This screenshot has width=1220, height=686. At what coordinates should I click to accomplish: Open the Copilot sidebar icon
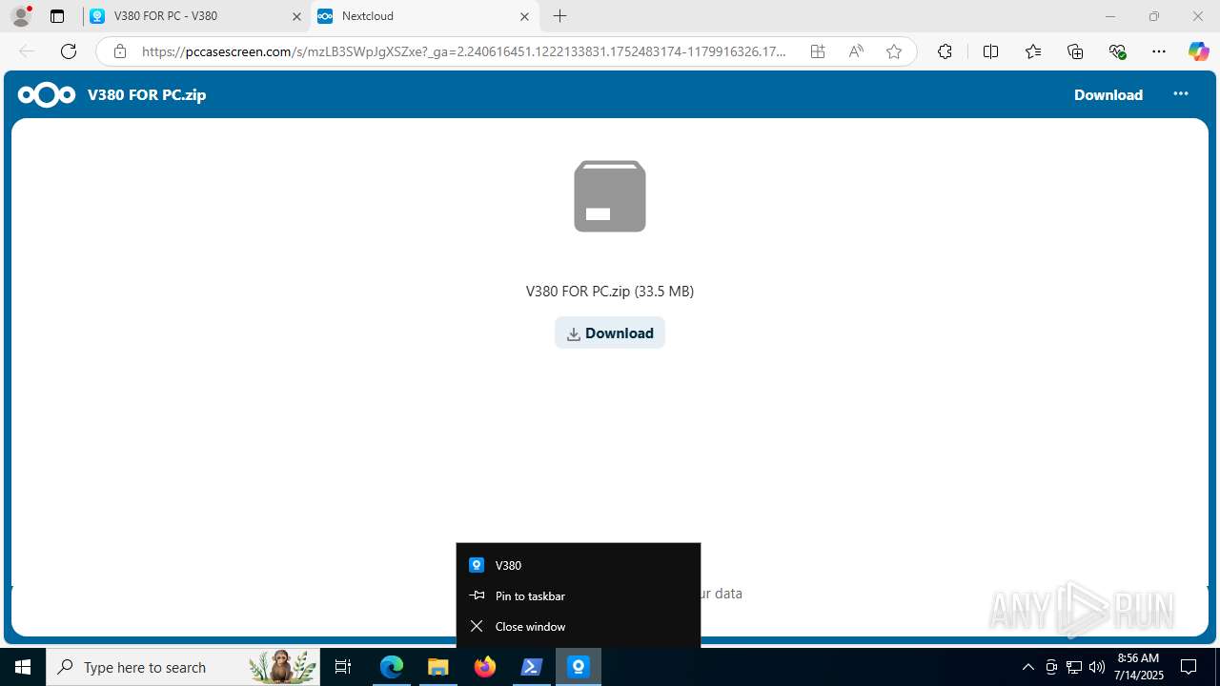pos(1198,51)
